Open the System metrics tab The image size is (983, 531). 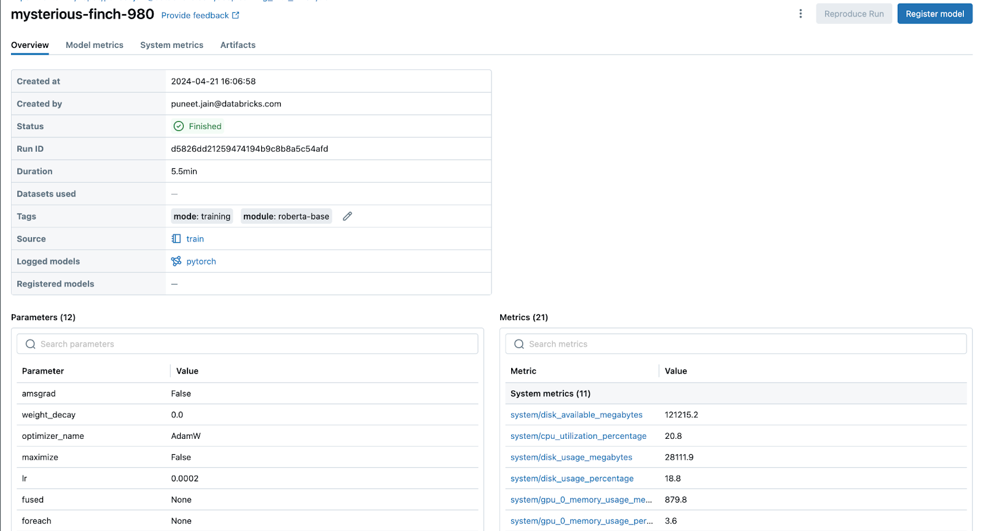pos(171,45)
